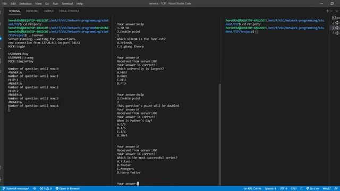340x191 pixels.
Task: Open the launch profile dropdown beside the plus icon
Action: [331, 11]
